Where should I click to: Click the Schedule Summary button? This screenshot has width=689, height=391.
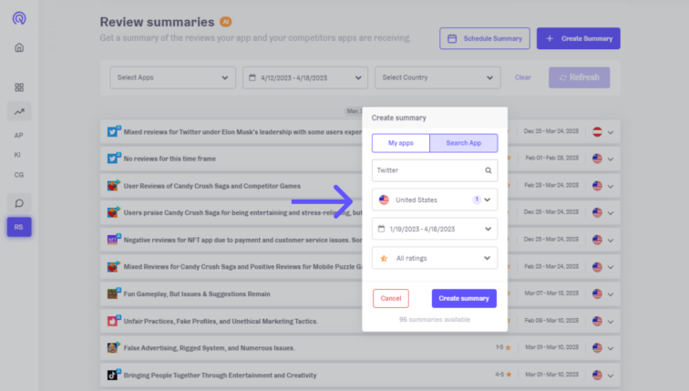[485, 38]
